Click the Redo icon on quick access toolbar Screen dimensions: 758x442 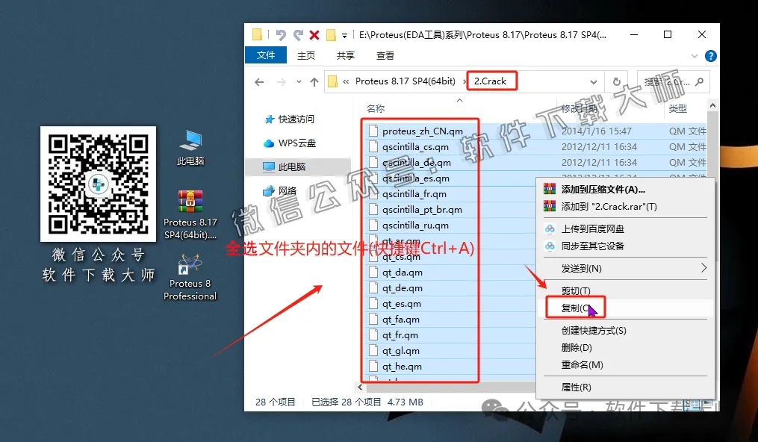pyautogui.click(x=297, y=34)
